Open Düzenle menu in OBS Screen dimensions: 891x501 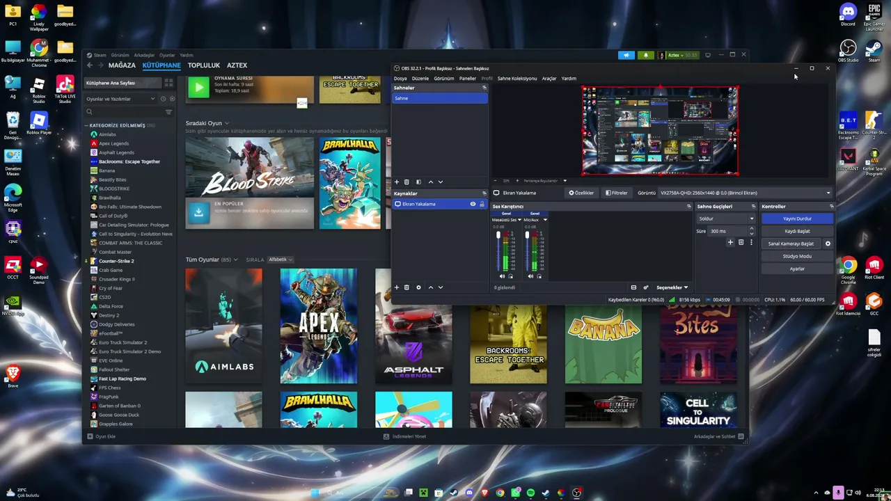pyautogui.click(x=420, y=79)
